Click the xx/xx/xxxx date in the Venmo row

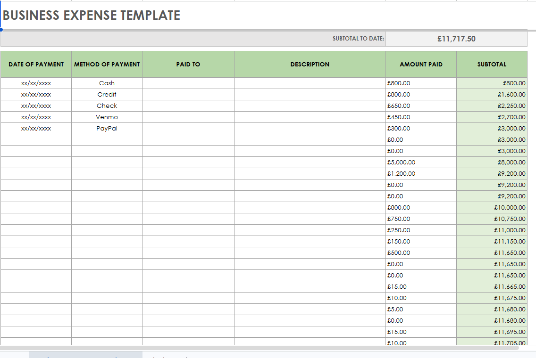point(36,117)
